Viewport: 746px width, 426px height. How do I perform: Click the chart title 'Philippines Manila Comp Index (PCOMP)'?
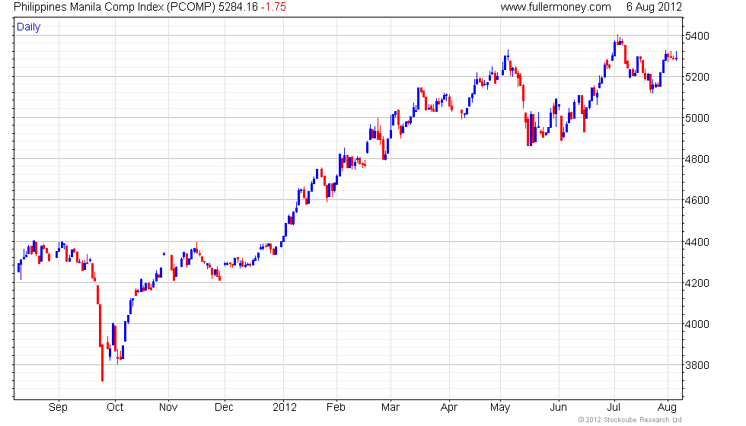pos(114,7)
